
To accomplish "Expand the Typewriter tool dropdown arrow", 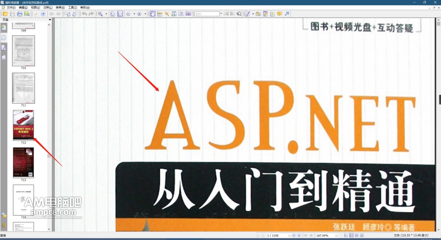I will click(253, 14).
